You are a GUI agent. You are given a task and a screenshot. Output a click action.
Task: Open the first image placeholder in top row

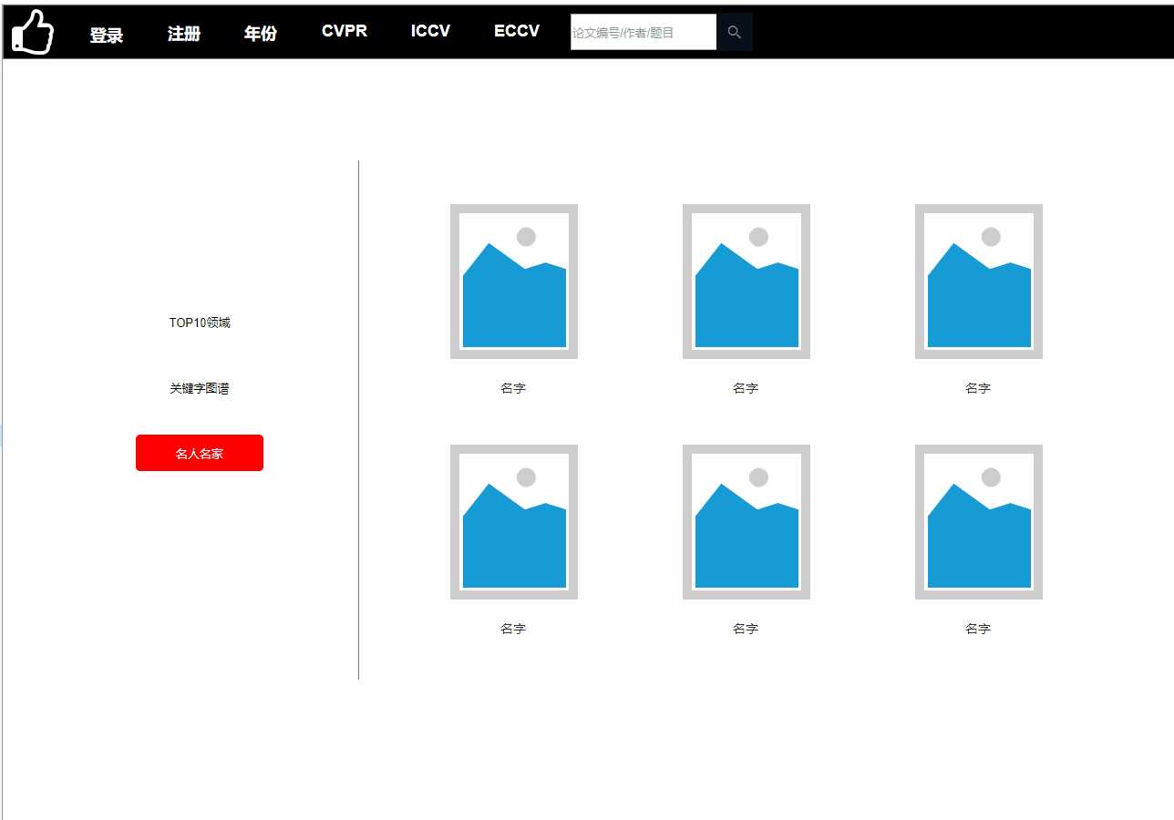coord(514,282)
